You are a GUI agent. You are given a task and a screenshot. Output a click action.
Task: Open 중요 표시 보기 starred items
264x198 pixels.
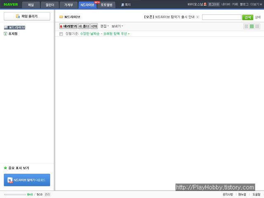19,168
